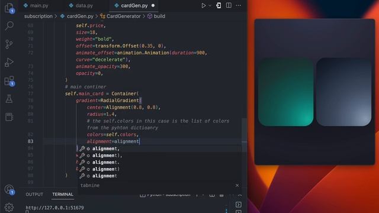Click the green gradient card in preview window
This screenshot has width=379, height=213.
pos(285,92)
